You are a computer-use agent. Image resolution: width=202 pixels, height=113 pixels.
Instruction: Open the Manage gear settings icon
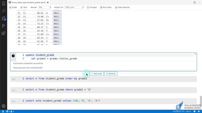(3, 106)
